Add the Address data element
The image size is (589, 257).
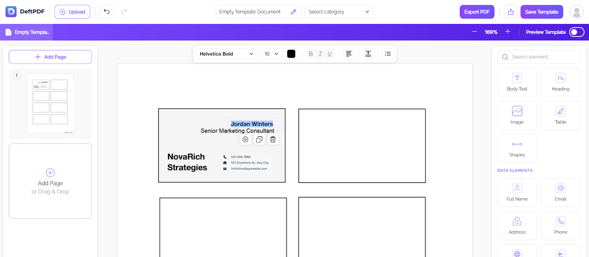click(x=517, y=226)
